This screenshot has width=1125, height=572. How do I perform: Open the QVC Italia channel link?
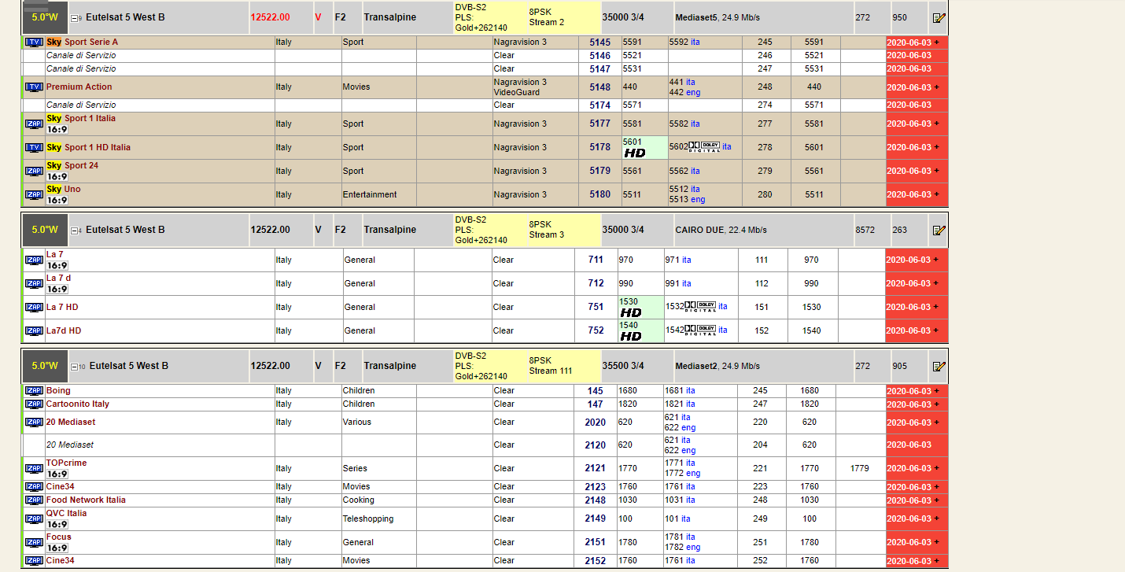(66, 514)
